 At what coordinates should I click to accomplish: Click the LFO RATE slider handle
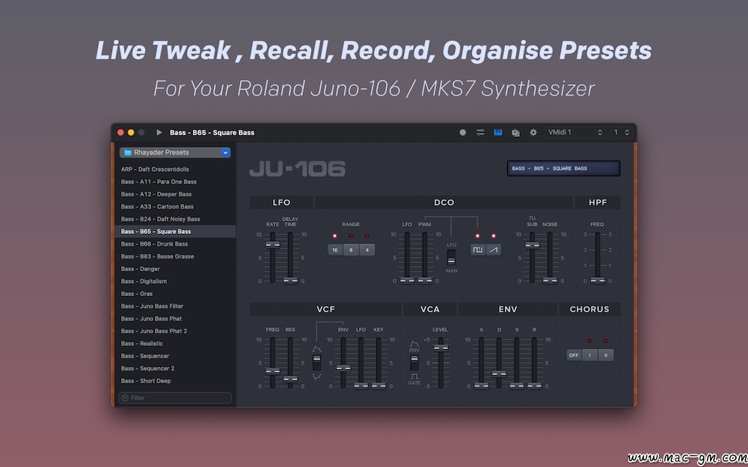[272, 245]
